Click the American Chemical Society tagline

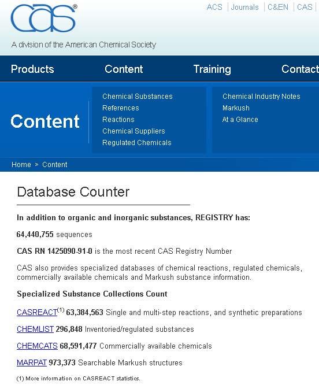84,45
